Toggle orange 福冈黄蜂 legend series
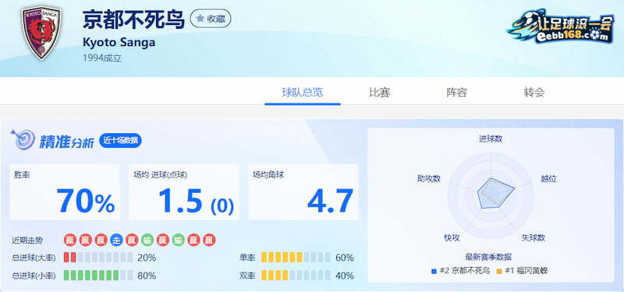Viewport: 624px width, 292px height. pyautogui.click(x=522, y=271)
